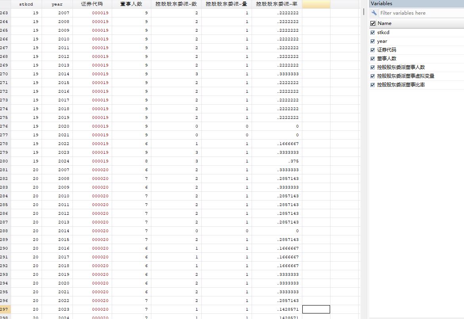464x319 pixels.
Task: Select the stkcd variable name in list
Action: tap(383, 32)
